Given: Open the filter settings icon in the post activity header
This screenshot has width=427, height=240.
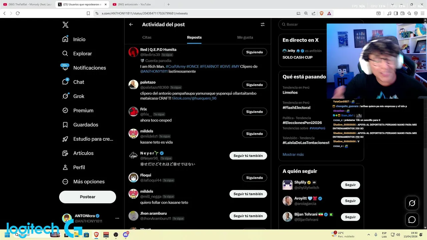Looking at the screenshot, I should pyautogui.click(x=263, y=24).
